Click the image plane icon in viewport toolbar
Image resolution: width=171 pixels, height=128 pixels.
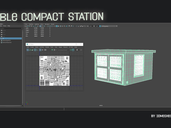tap(33, 26)
